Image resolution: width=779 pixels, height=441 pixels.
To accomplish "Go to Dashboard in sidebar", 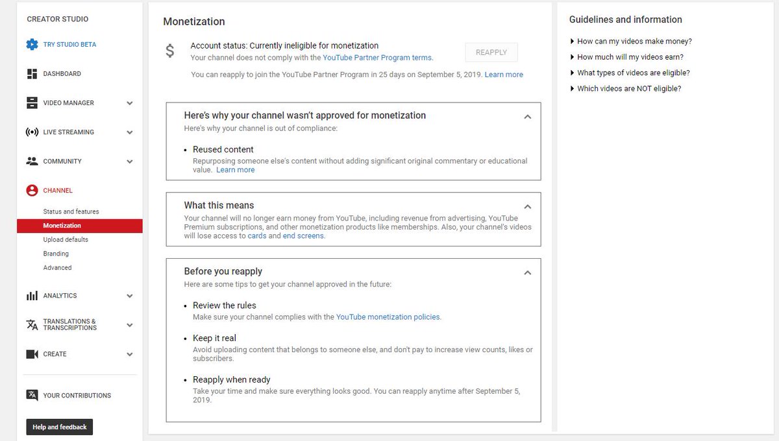I will pyautogui.click(x=62, y=74).
